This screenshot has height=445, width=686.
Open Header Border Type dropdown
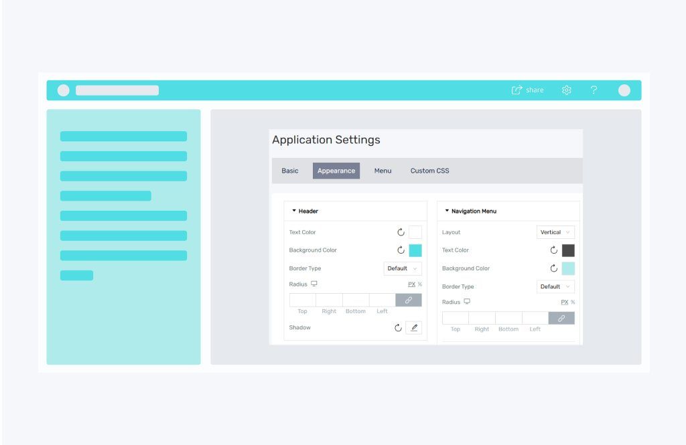click(403, 268)
